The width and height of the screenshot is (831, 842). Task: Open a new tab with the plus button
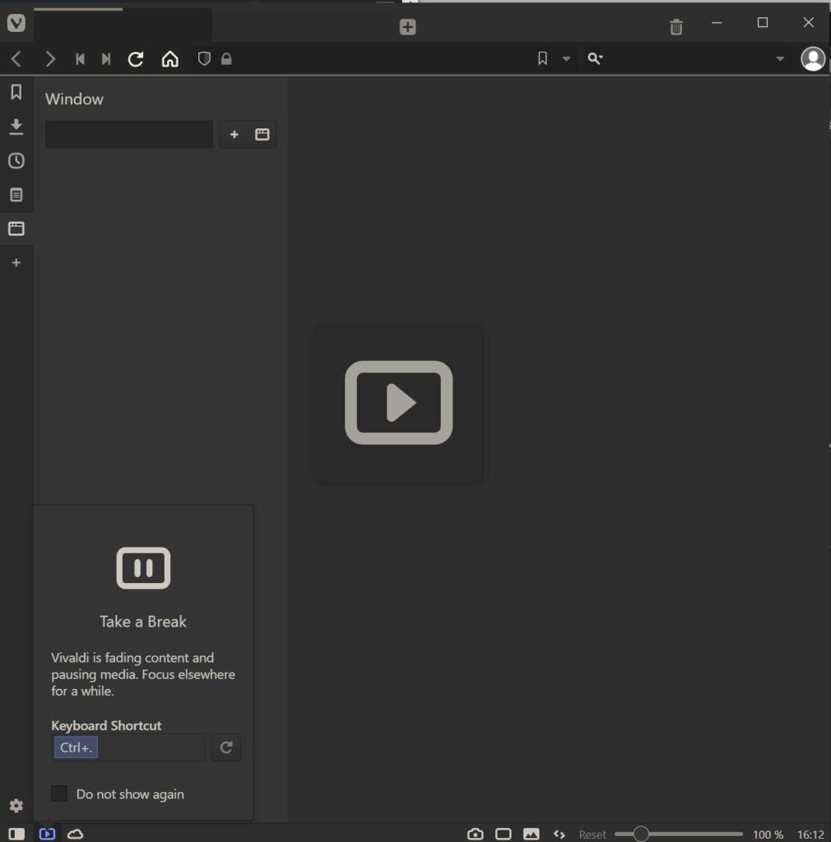pos(406,26)
